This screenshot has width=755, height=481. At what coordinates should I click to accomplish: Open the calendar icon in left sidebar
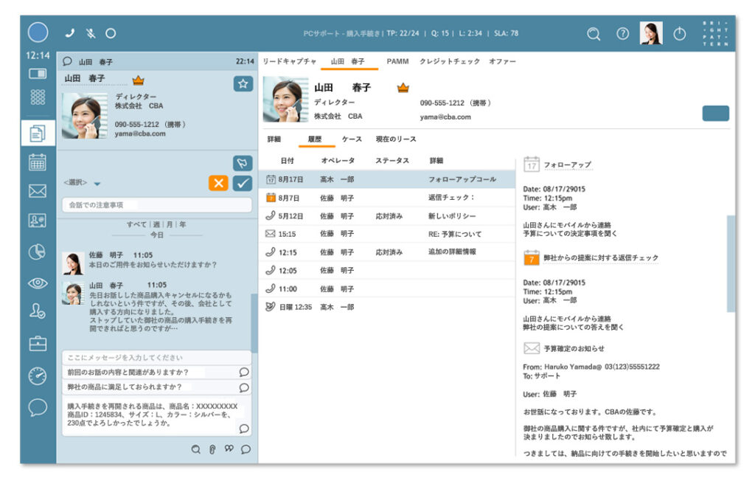click(x=38, y=162)
